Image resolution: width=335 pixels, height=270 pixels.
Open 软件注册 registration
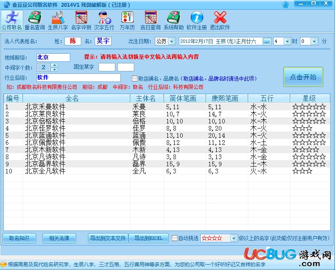pos(197,21)
